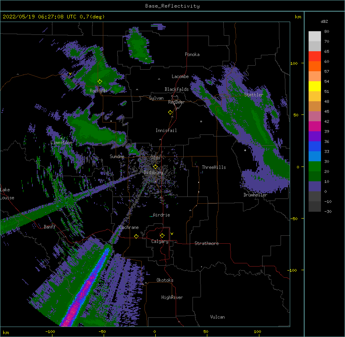345x337 pixels.
Task: Click the white caret marker left of Okotoks
Action: (x=146, y=283)
